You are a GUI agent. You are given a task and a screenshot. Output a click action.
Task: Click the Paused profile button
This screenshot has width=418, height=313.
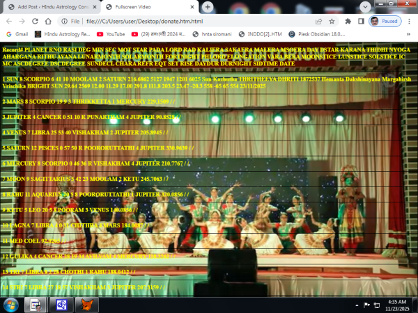pos(386,21)
